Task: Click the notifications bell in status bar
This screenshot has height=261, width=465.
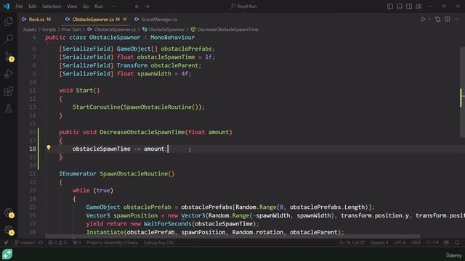Action: (457, 242)
